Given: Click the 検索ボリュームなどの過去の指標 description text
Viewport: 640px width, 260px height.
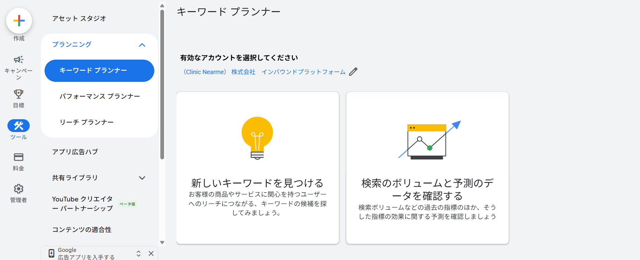Looking at the screenshot, I should tap(427, 212).
